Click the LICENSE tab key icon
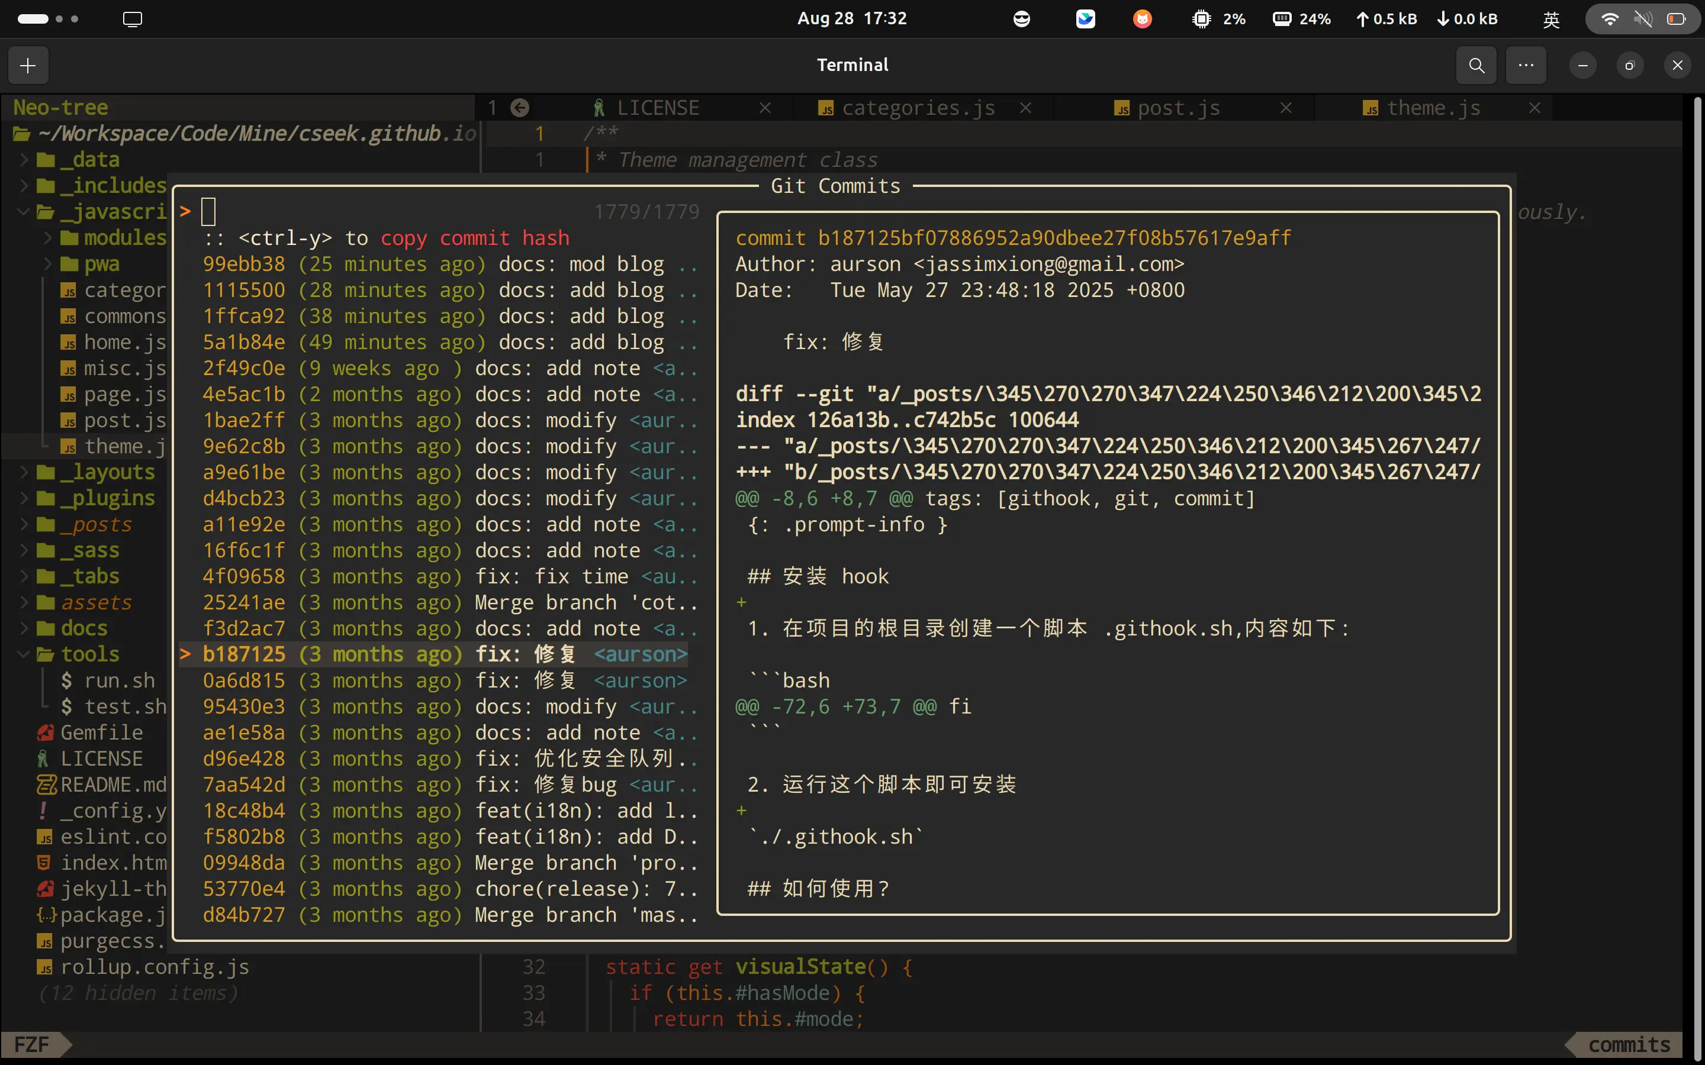Image resolution: width=1705 pixels, height=1065 pixels. pyautogui.click(x=599, y=108)
